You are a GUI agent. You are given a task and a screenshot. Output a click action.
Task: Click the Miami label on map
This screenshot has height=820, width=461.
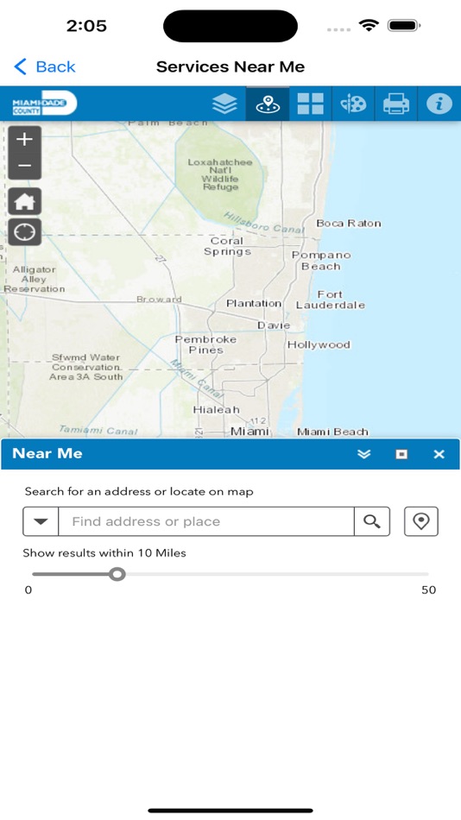[250, 432]
